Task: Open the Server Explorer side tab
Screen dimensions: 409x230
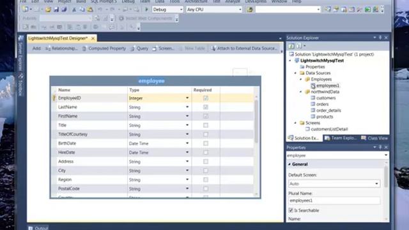Action: click(x=20, y=52)
